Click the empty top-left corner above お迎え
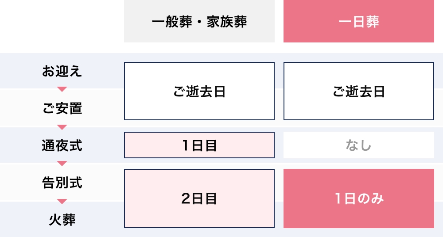This screenshot has height=237, width=443. coord(62,22)
